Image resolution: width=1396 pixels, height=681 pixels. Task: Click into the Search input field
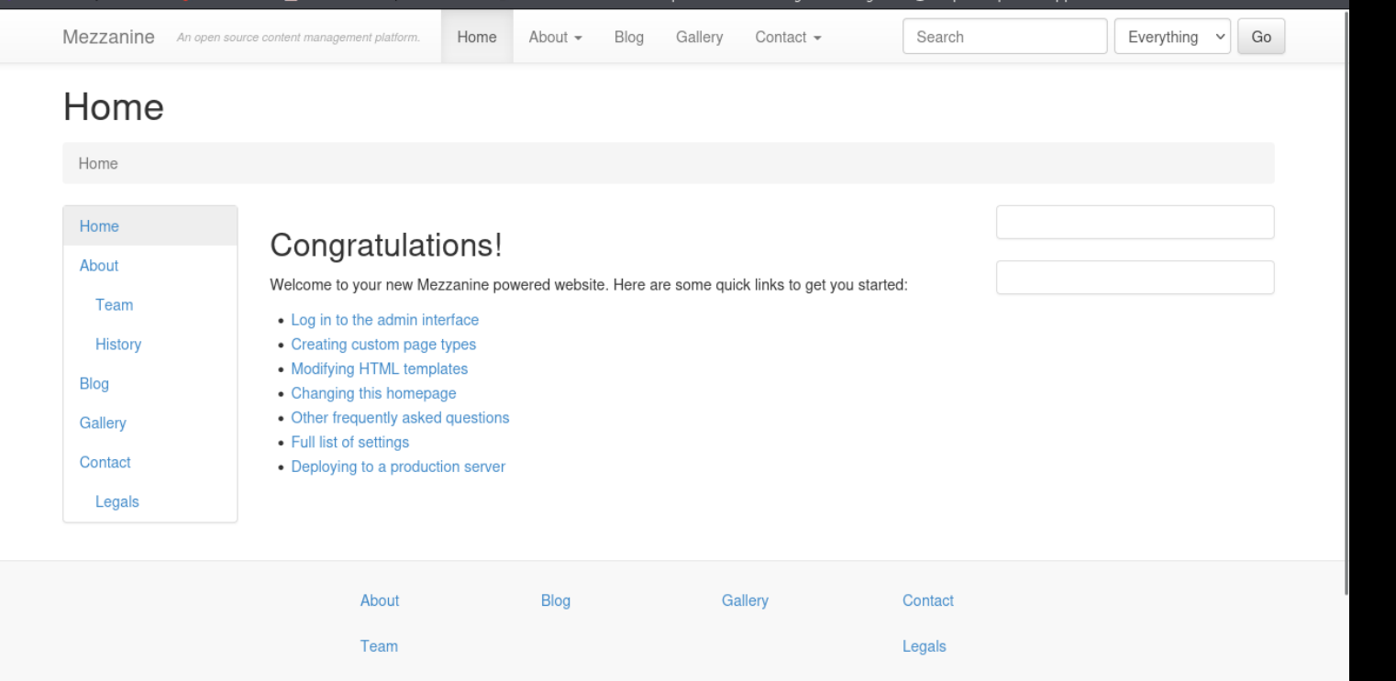1004,38
